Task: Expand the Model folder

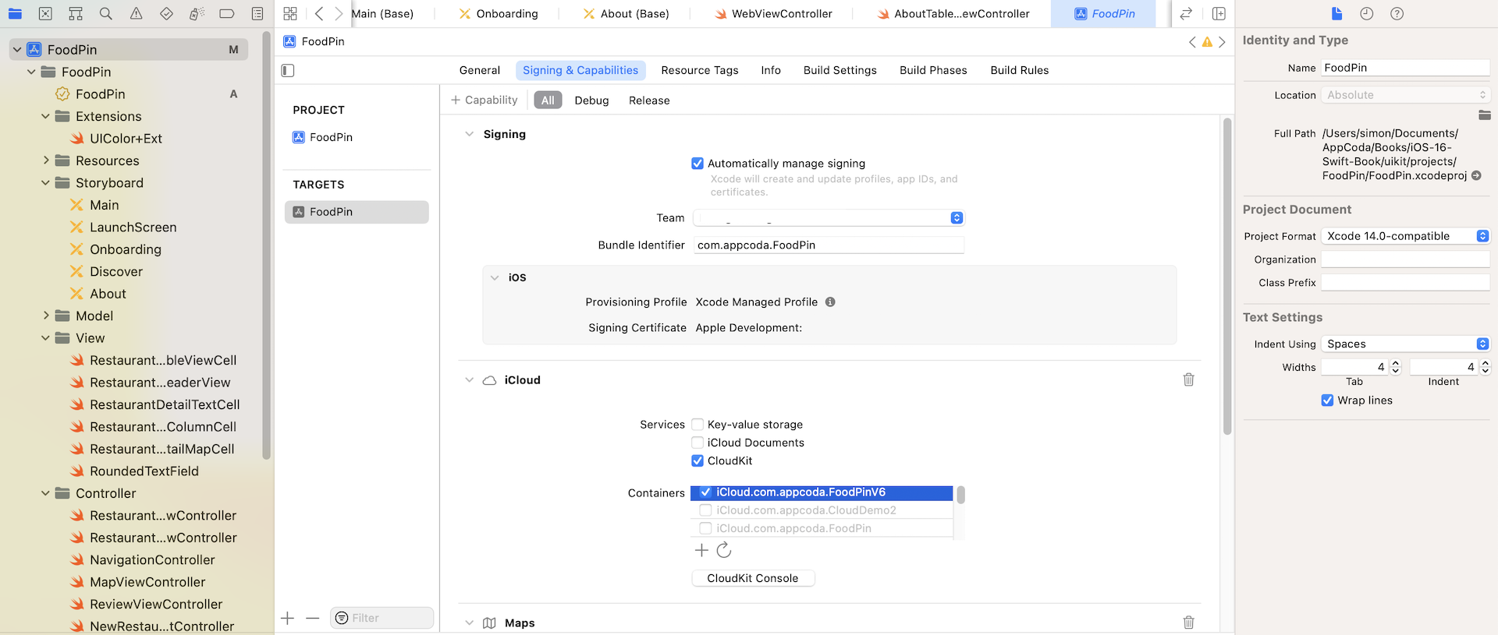Action: 46,316
